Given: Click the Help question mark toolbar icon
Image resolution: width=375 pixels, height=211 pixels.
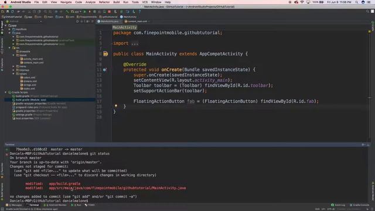Looking at the screenshot, I should [139, 12].
